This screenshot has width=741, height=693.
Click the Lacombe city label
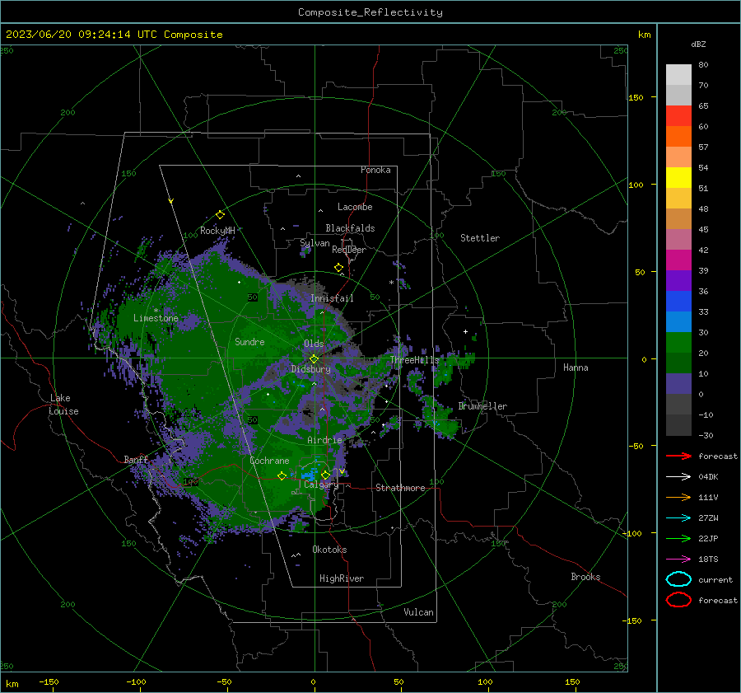pos(355,207)
